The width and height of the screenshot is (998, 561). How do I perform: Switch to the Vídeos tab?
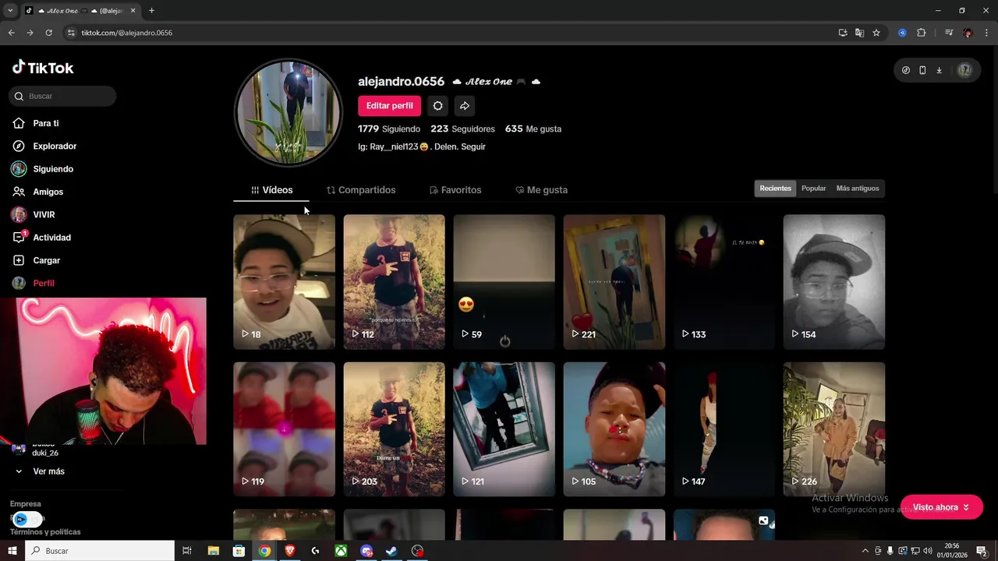tap(271, 190)
